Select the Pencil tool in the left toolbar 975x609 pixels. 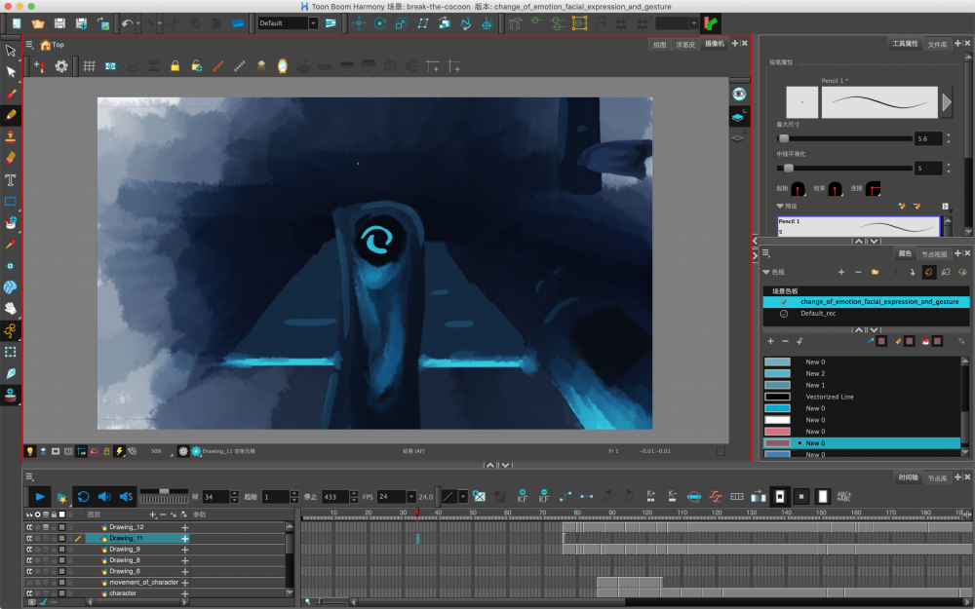[11, 115]
